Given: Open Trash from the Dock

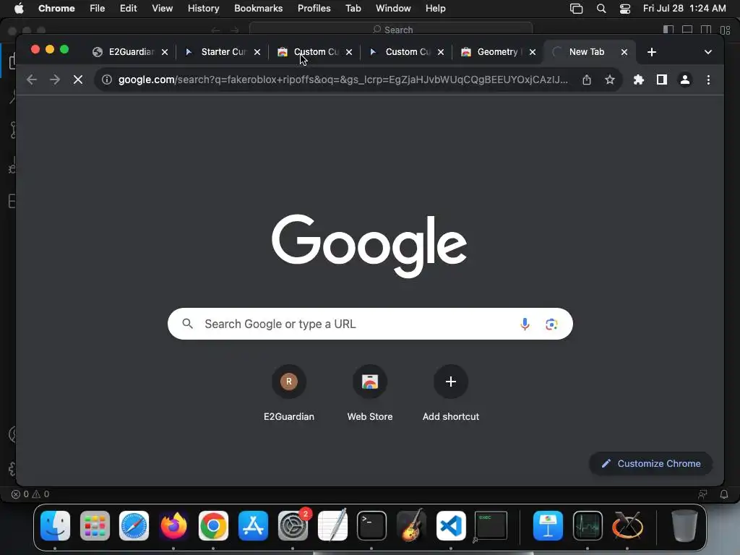Looking at the screenshot, I should (684, 525).
